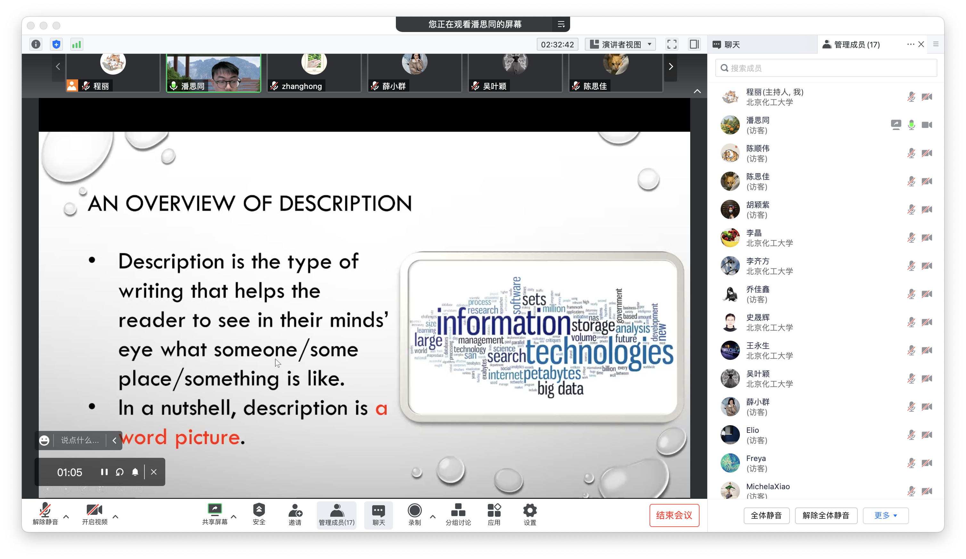The image size is (966, 559).
Task: Toggle the side panel layout icon
Action: coord(694,45)
